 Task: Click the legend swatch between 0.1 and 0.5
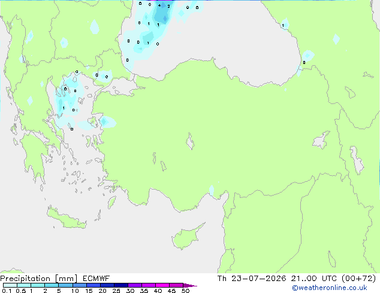tap(10, 285)
